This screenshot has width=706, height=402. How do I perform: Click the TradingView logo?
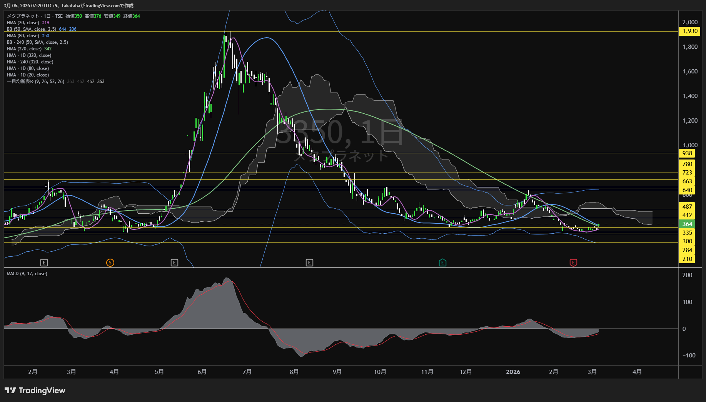(x=35, y=390)
